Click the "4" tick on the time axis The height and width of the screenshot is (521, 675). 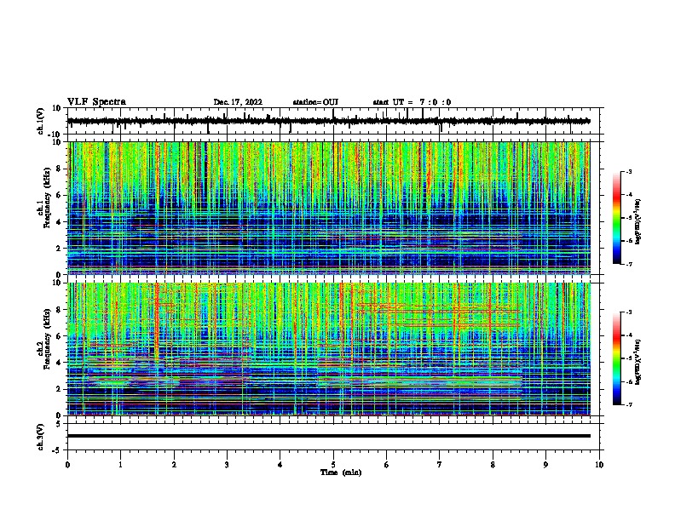coord(280,464)
